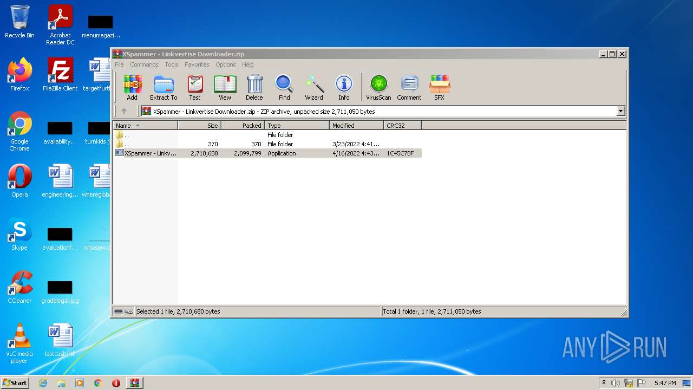
Task: Open the View file tool
Action: tap(225, 88)
